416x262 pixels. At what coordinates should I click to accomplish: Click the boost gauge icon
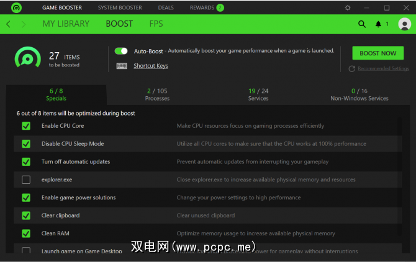point(27,57)
